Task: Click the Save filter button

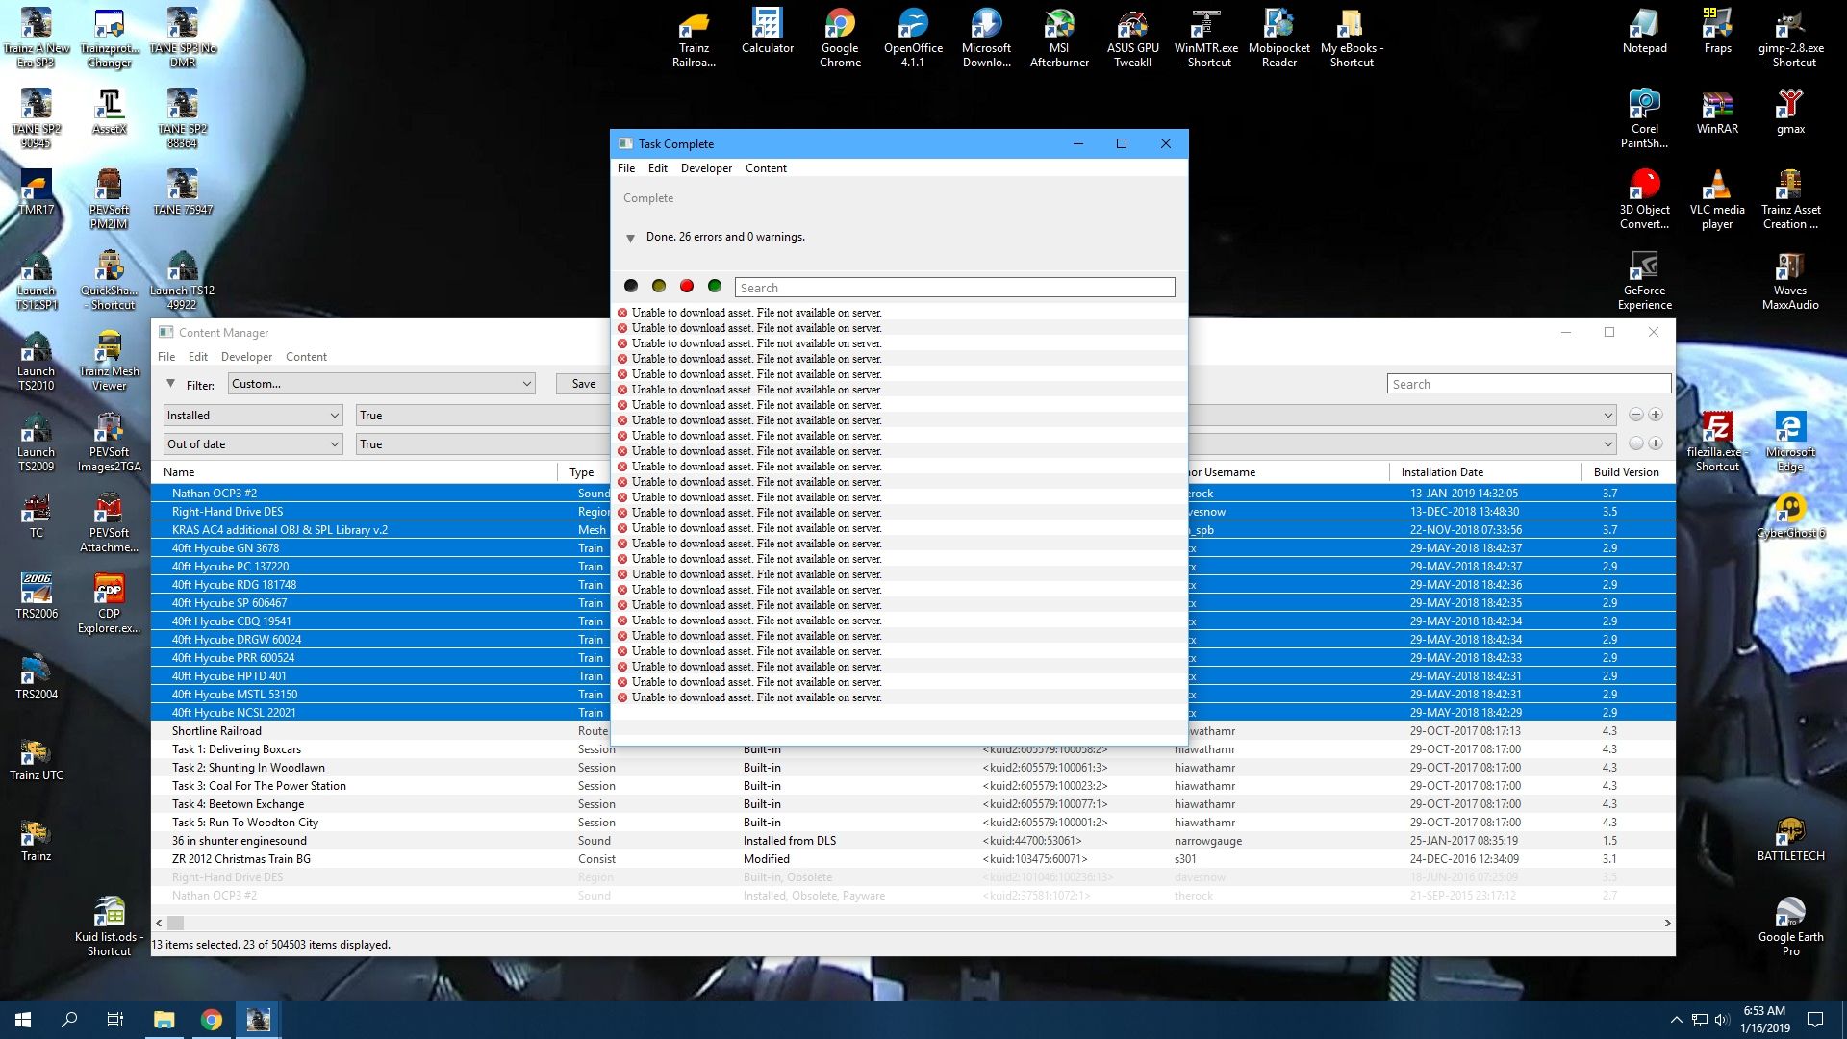Action: pos(583,384)
